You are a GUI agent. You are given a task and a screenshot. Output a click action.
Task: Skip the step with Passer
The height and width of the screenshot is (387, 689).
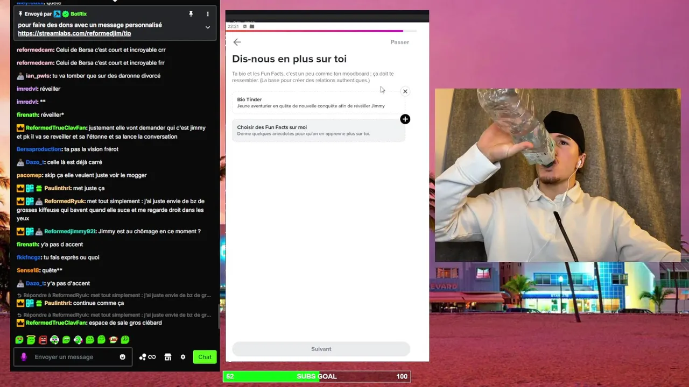[400, 42]
